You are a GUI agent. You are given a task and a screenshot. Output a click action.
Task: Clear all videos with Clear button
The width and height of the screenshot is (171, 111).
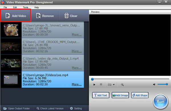point(71,16)
